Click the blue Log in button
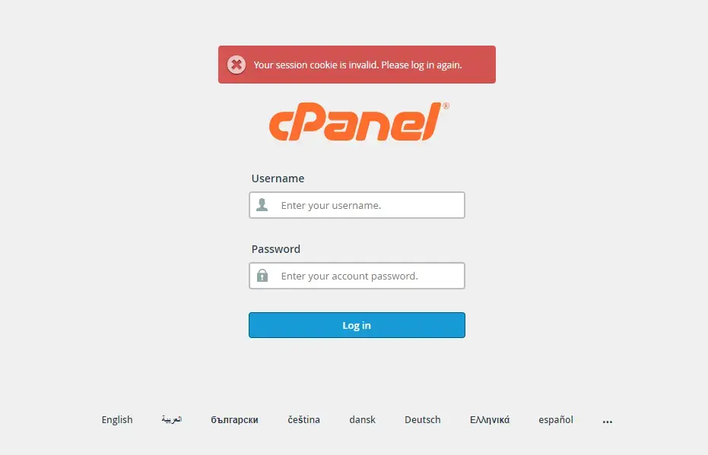This screenshot has height=455, width=708. 357,325
